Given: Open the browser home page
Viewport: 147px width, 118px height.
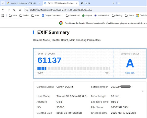Looking at the screenshot, I should (20, 10).
